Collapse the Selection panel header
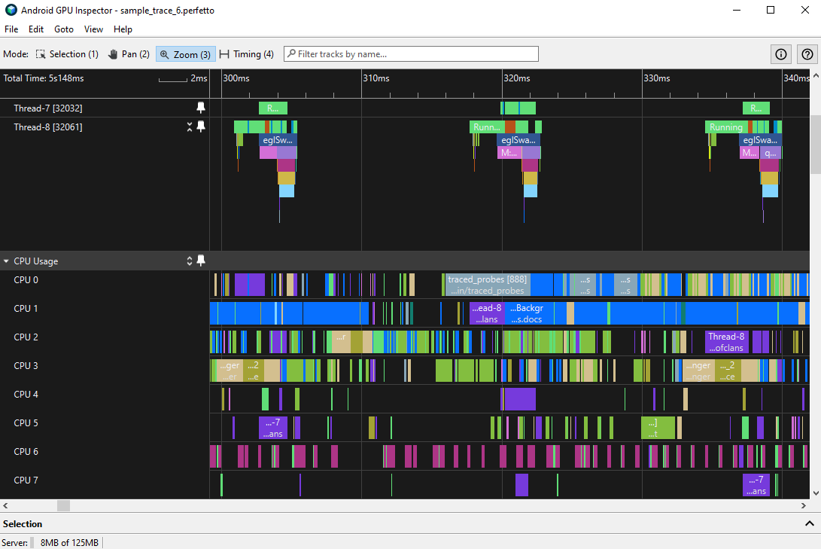Screen dimensions: 821x549 click(x=810, y=523)
